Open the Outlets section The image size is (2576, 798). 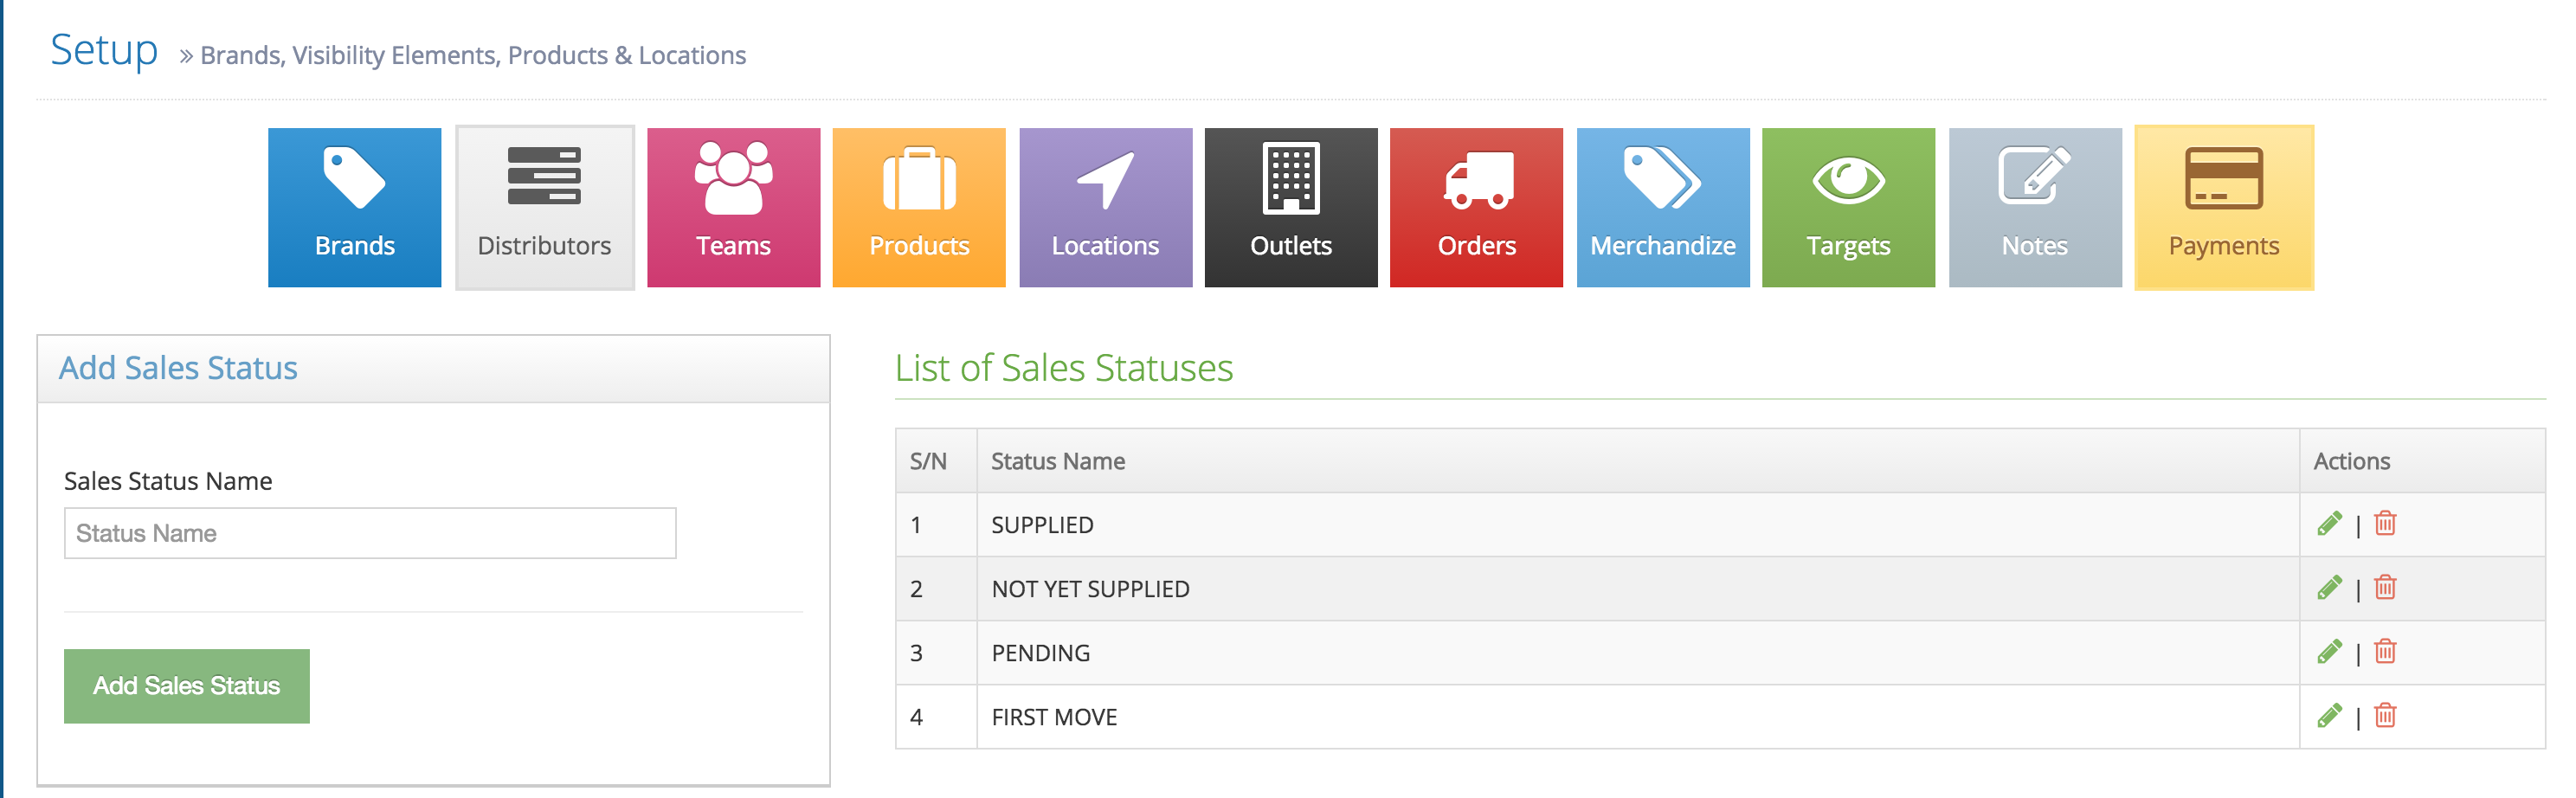(x=1291, y=207)
